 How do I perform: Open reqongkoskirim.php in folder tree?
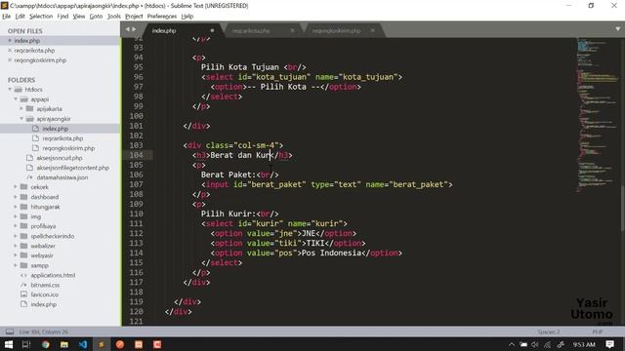(x=68, y=148)
